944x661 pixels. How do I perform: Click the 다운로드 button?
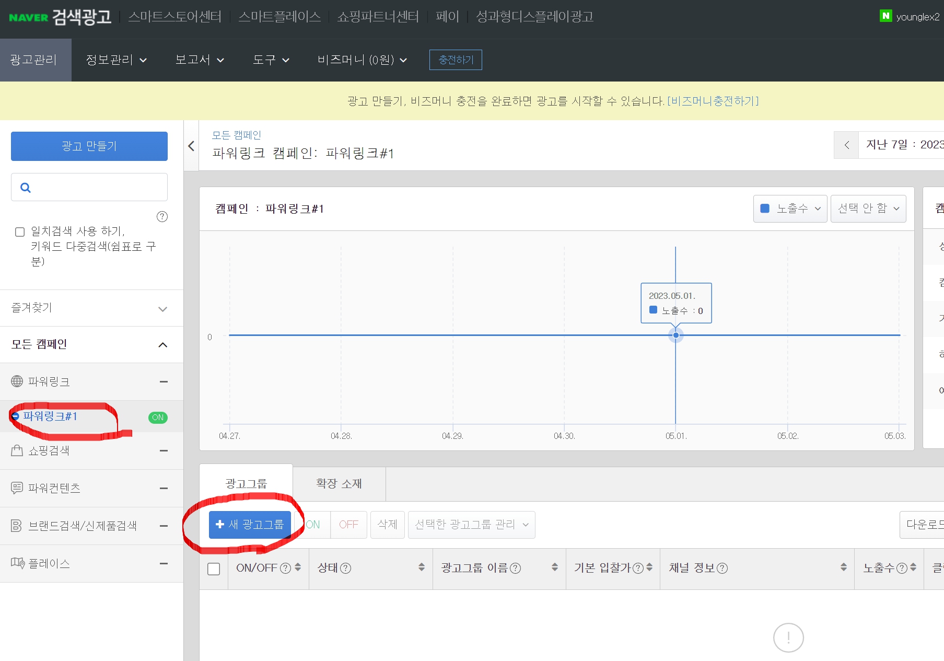click(x=922, y=525)
